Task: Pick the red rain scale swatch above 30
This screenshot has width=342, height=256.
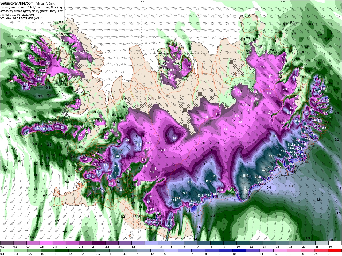Action: [x=335, y=250]
